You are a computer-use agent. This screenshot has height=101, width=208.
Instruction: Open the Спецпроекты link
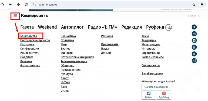click(150, 65)
